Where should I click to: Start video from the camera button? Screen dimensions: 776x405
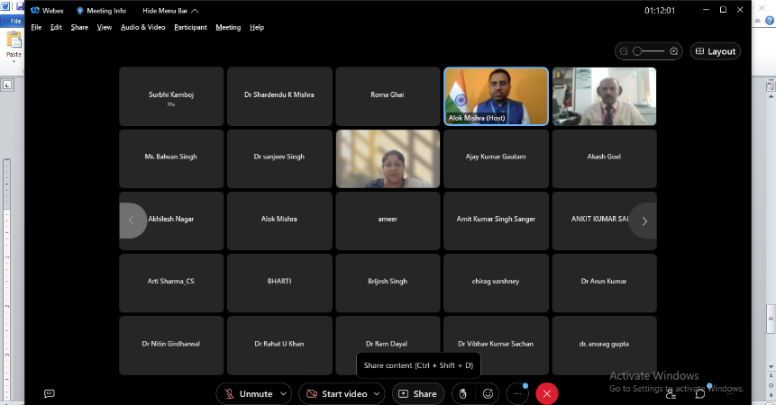pyautogui.click(x=335, y=393)
